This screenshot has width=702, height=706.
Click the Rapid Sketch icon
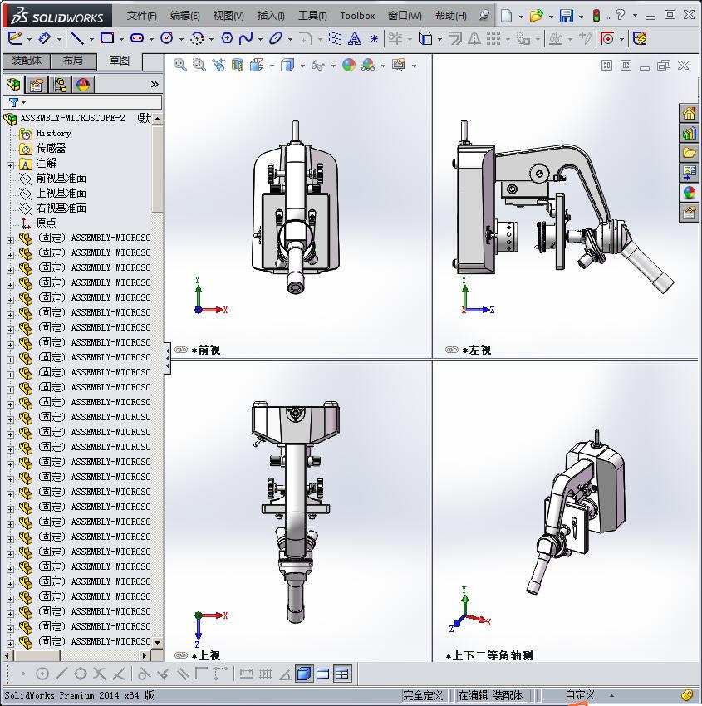(x=640, y=39)
